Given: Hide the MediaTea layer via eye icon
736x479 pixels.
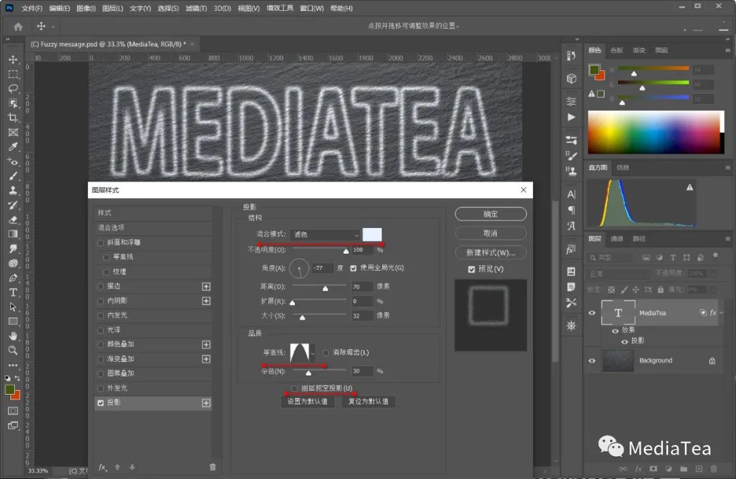Looking at the screenshot, I should coord(592,312).
